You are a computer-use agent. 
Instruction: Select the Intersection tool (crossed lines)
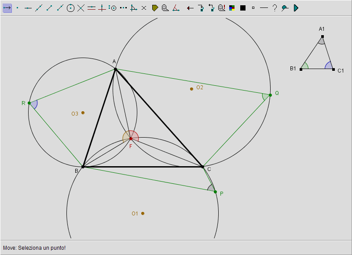click(81, 8)
